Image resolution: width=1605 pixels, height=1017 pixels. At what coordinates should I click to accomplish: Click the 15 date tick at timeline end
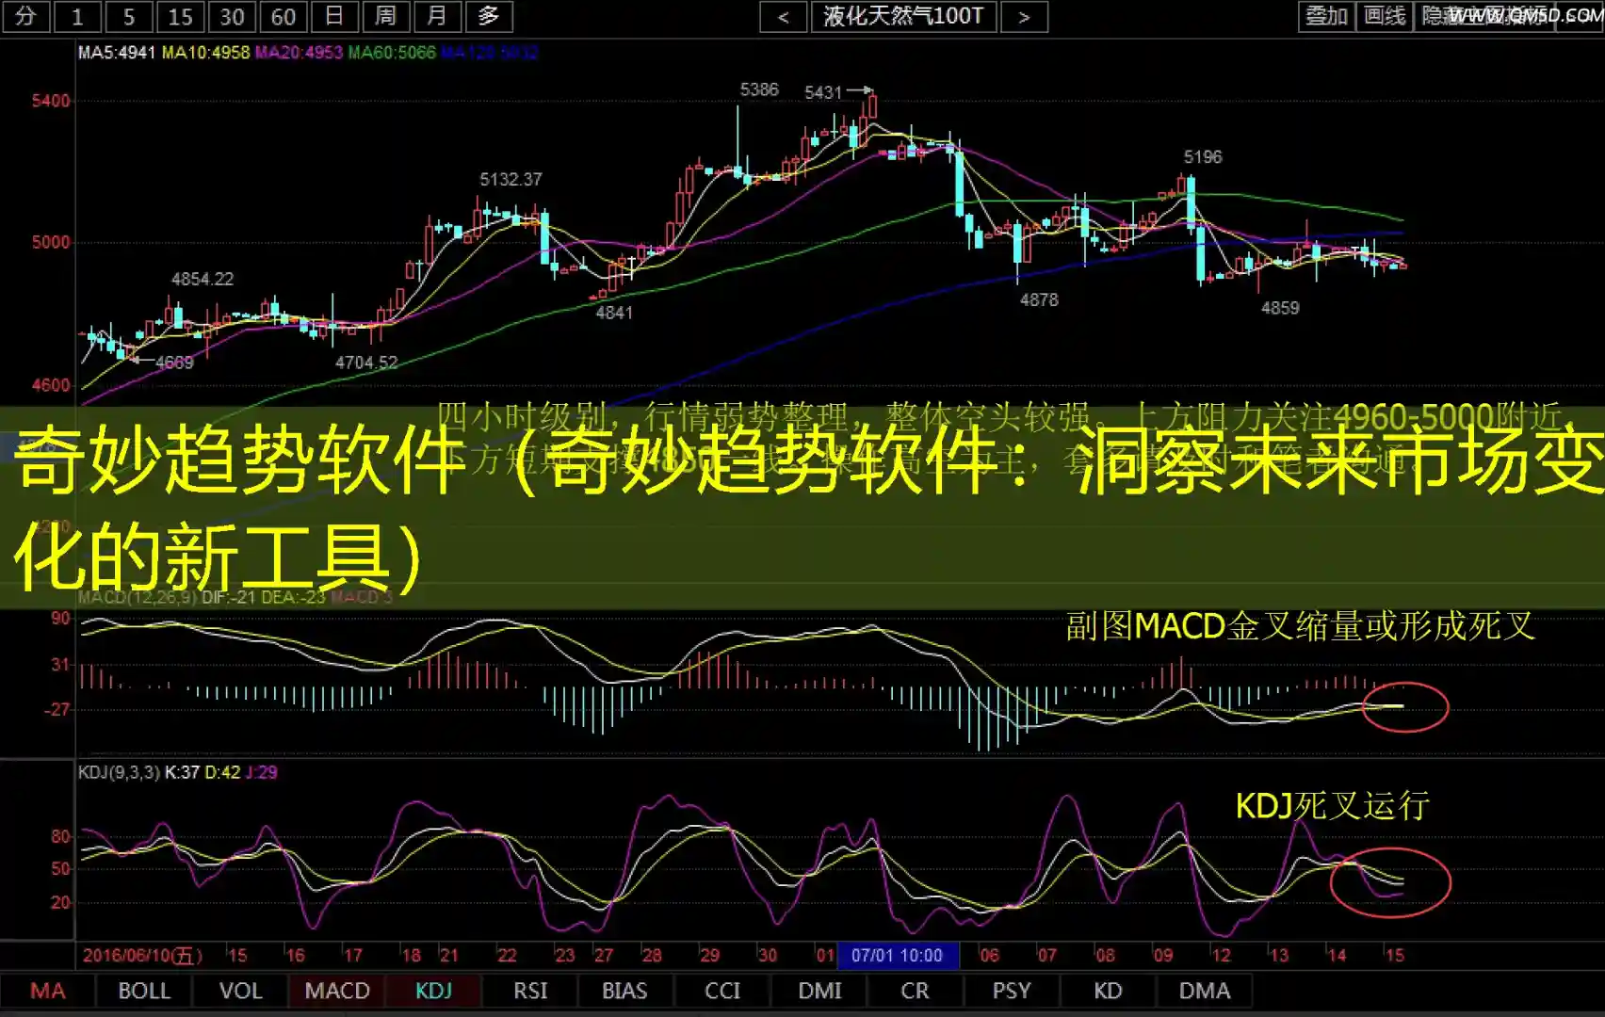pyautogui.click(x=1394, y=955)
